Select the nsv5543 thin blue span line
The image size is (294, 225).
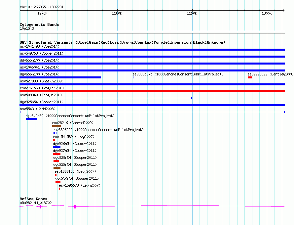pos(152,112)
